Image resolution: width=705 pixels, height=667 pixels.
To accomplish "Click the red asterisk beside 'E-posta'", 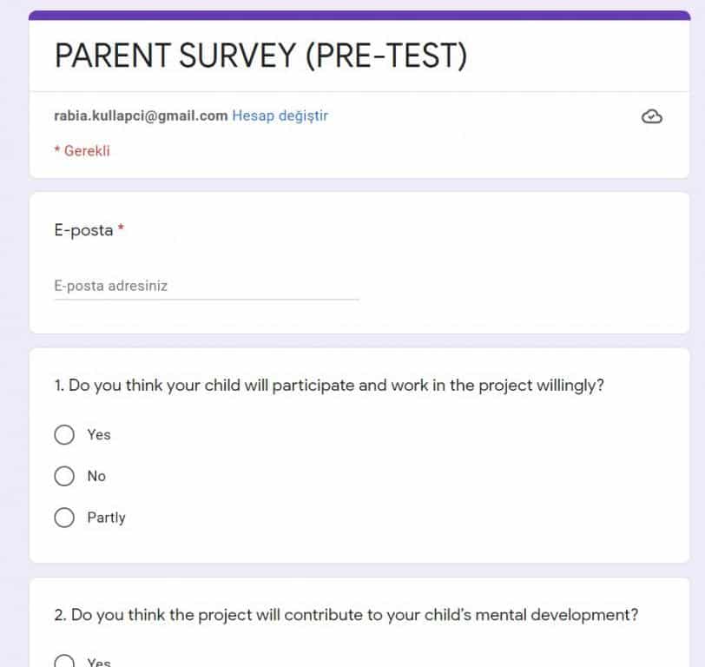I will [x=122, y=229].
